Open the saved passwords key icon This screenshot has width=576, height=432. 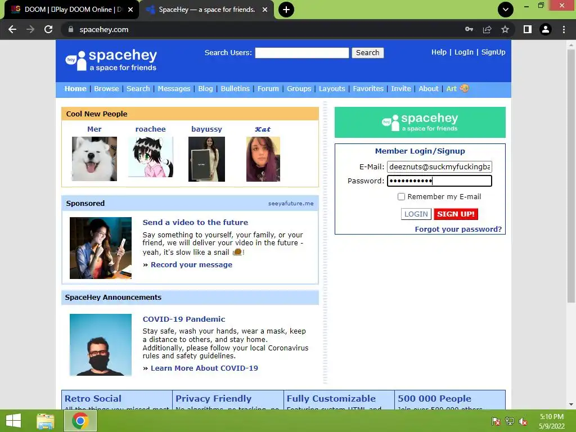[469, 29]
